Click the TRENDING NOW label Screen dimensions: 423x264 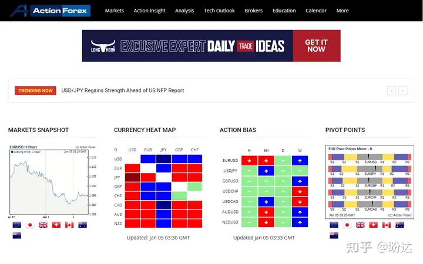click(x=35, y=91)
